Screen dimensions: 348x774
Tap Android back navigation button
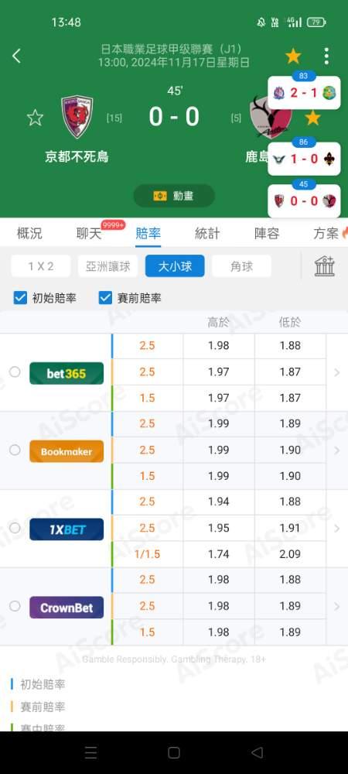[x=257, y=752]
